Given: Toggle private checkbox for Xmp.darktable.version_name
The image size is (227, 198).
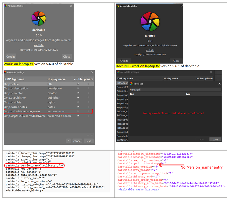Looking at the screenshot, I should coord(88,111).
